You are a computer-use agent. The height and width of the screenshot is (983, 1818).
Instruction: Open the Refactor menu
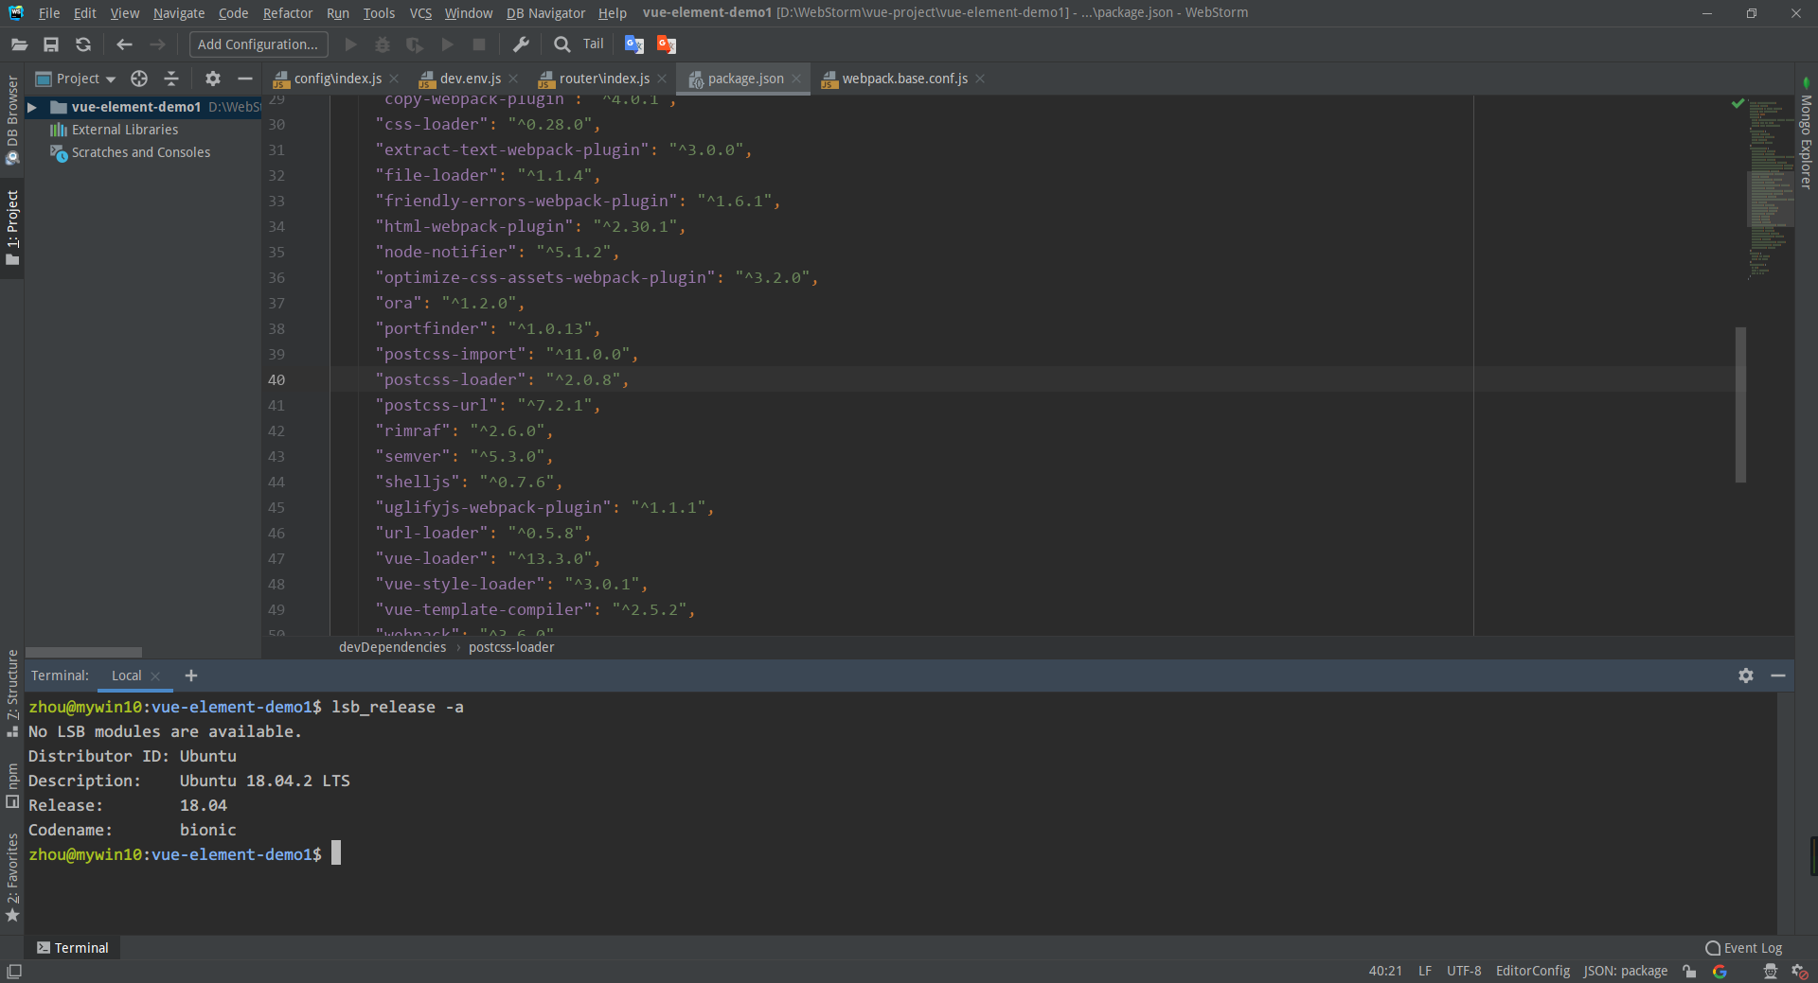(x=287, y=12)
